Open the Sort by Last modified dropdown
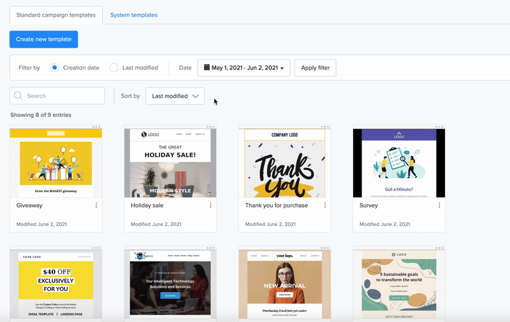 175,96
